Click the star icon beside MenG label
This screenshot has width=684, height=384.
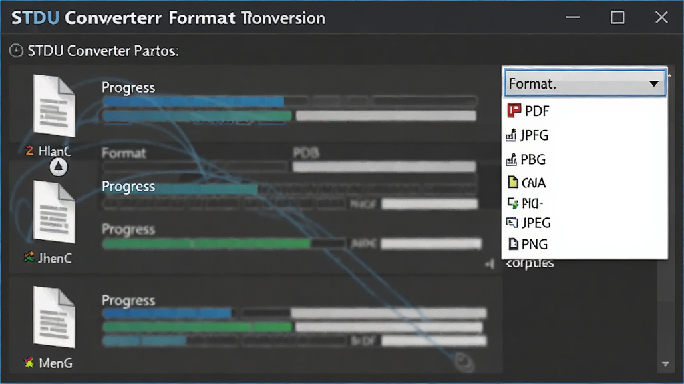(29, 362)
